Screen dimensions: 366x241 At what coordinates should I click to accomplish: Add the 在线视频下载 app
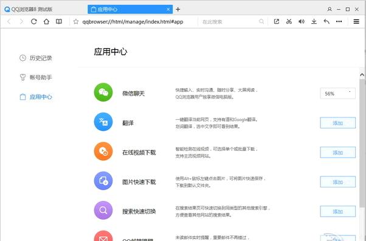(x=338, y=152)
